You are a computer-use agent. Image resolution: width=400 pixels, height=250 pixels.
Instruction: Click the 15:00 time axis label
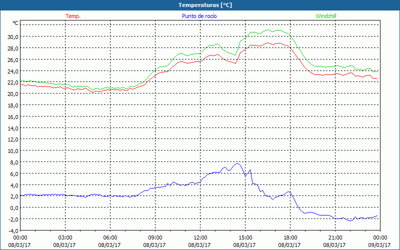tap(245, 238)
